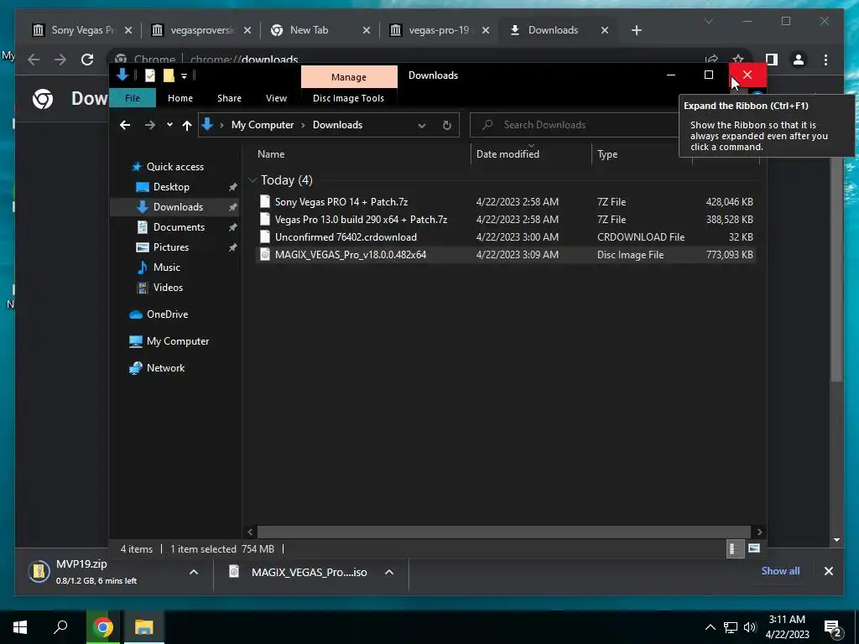Click the disc image icon of MAGIX_VEGAS_Pro file
Viewport: 859px width, 644px height.
(x=265, y=255)
